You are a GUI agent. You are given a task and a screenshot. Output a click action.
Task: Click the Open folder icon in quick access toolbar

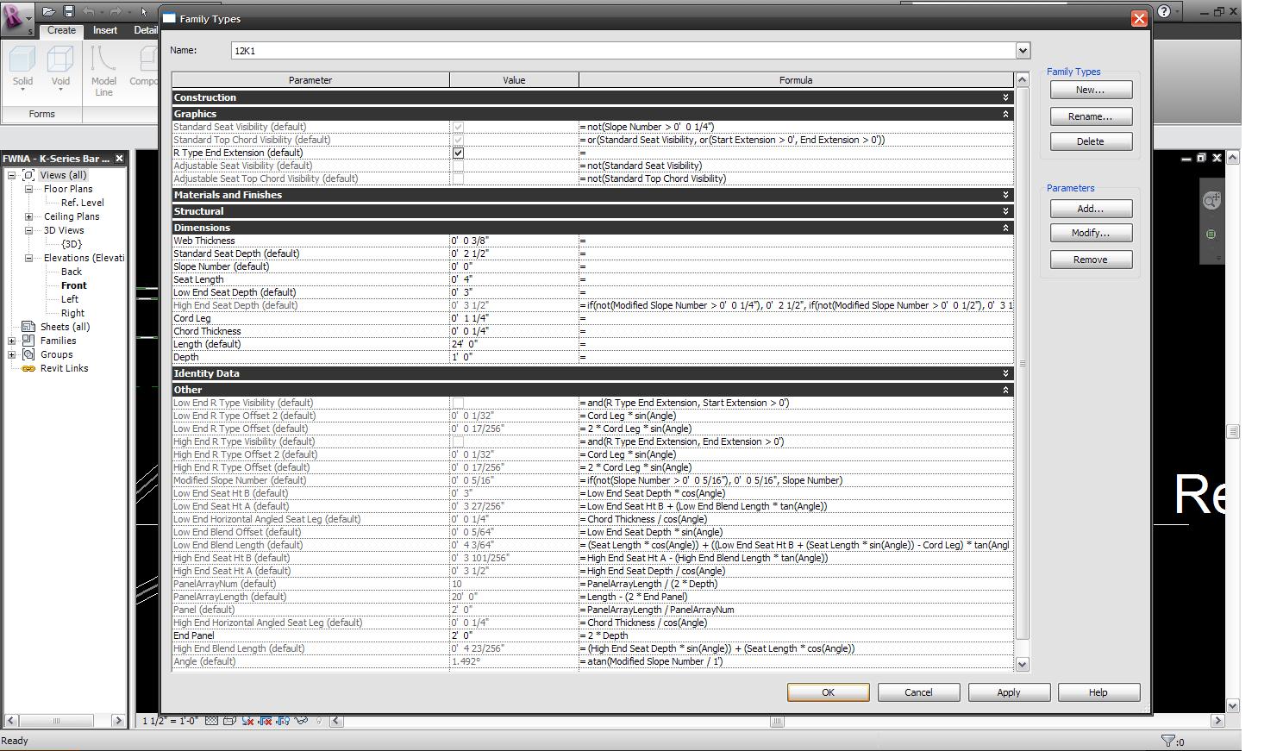[x=48, y=11]
